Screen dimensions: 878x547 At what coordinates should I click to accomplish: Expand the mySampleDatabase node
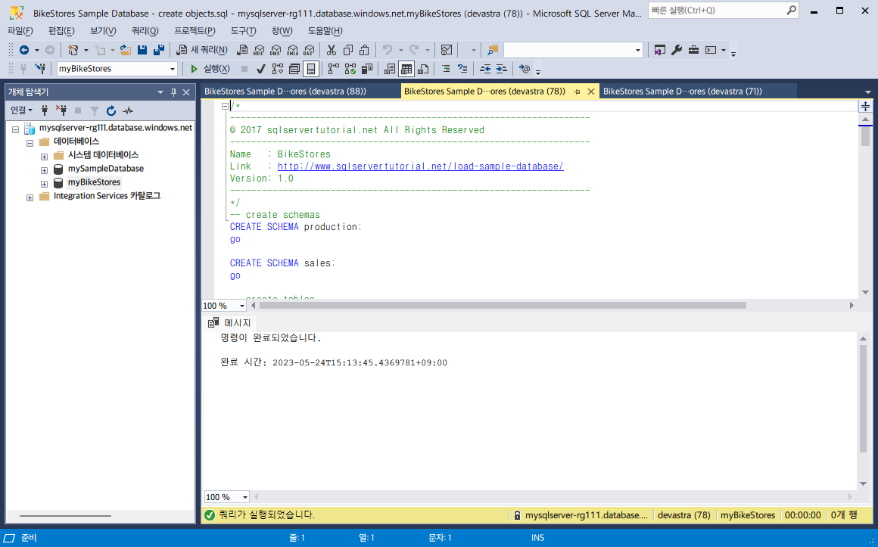[x=44, y=170]
